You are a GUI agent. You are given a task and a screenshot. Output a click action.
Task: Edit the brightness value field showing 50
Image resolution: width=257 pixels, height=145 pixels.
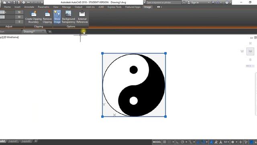(x=19, y=12)
